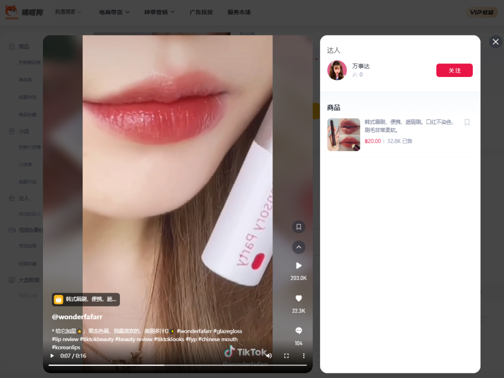
Task: Collapse the overlay with chevron up button
Action: tap(299, 247)
